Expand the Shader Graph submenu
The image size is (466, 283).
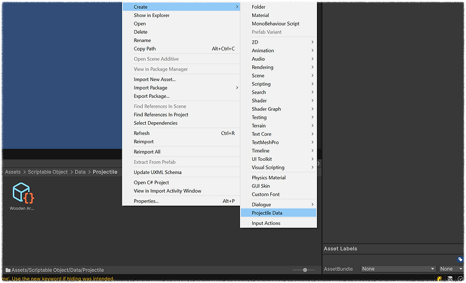(278, 109)
